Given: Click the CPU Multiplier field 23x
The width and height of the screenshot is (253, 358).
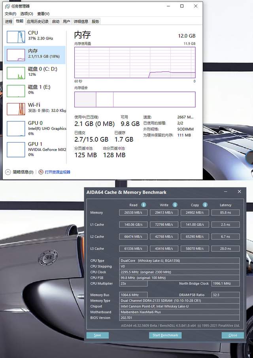Looking at the screenshot, I should tap(133, 283).
